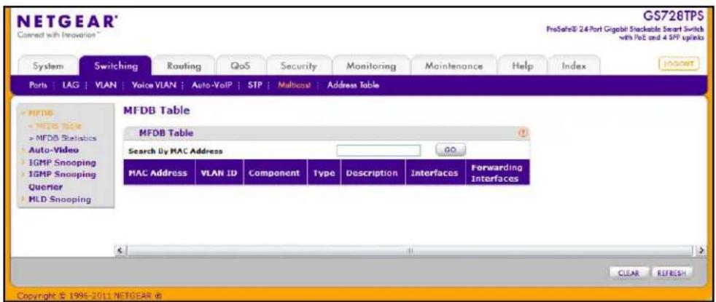Click the GO search button
This screenshot has height=302, width=716.
tap(451, 149)
